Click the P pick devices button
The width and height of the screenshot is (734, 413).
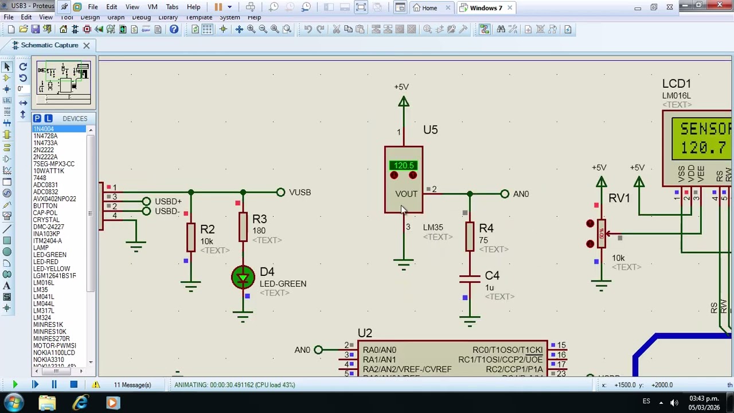[x=37, y=118]
